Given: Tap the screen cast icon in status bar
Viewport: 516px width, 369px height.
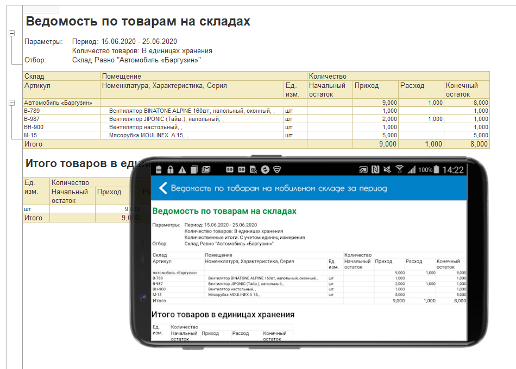Looking at the screenshot, I should pos(363,170).
